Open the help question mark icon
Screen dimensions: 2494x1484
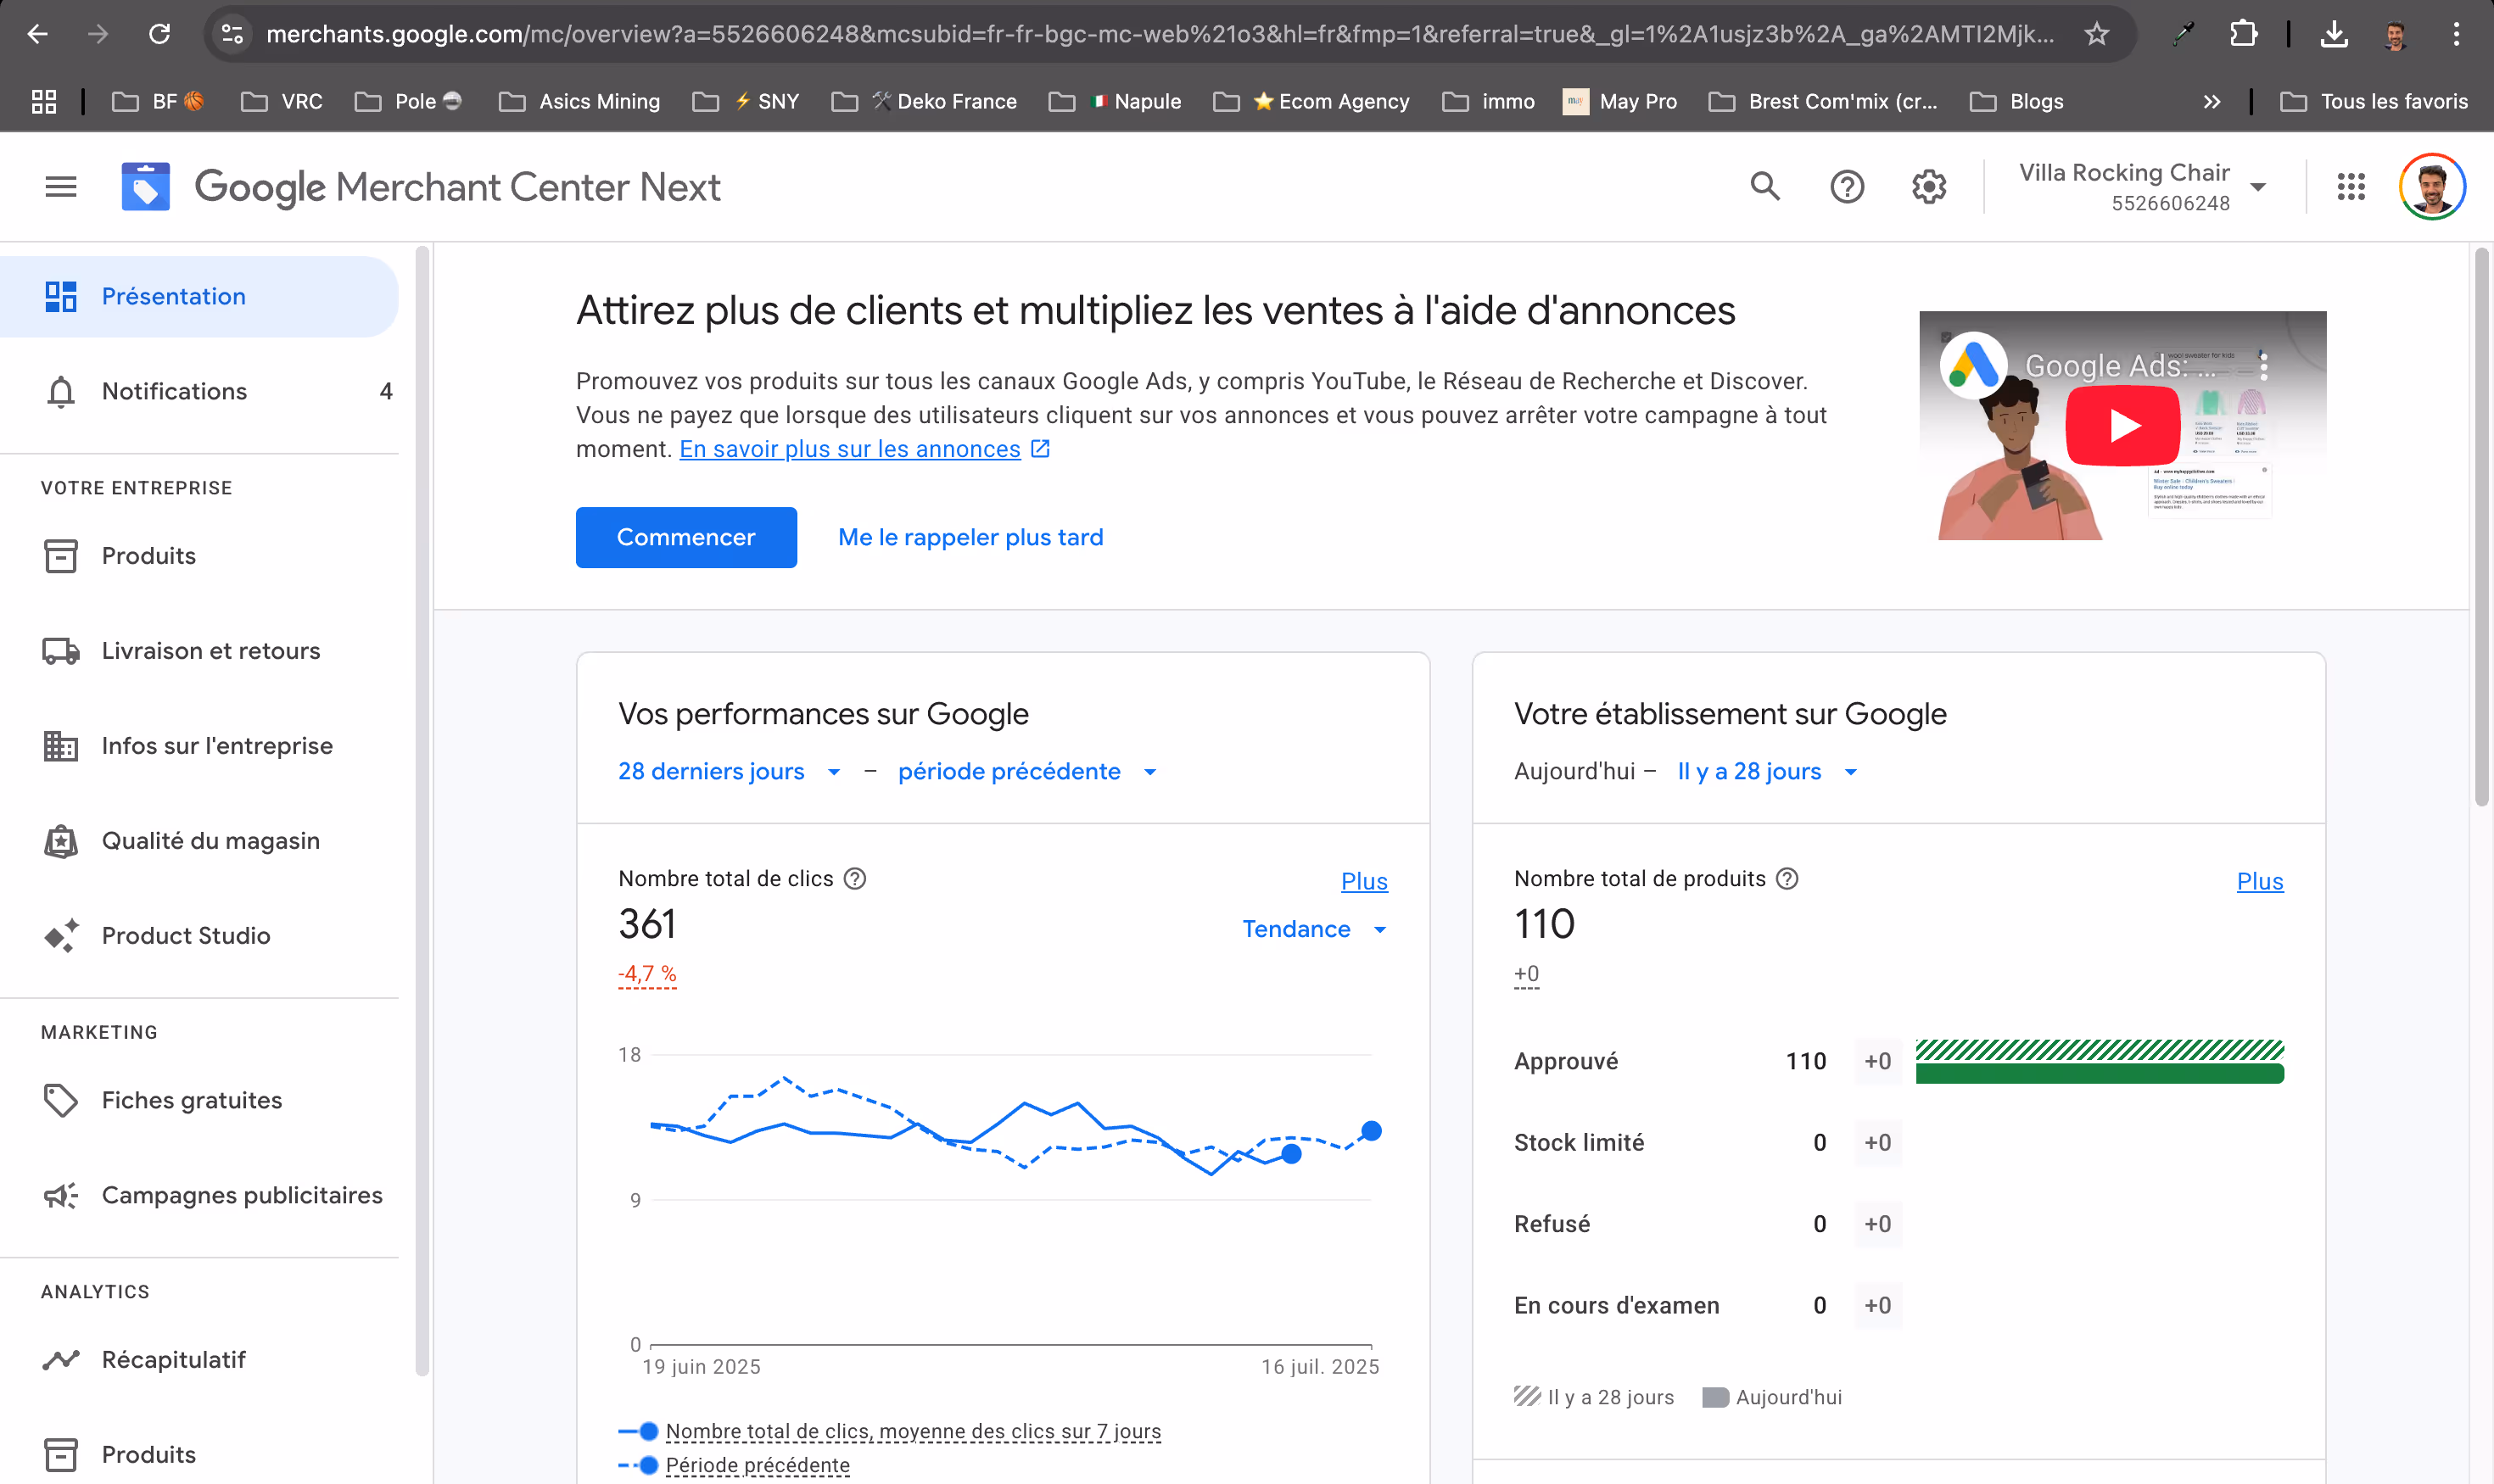[x=1847, y=187]
